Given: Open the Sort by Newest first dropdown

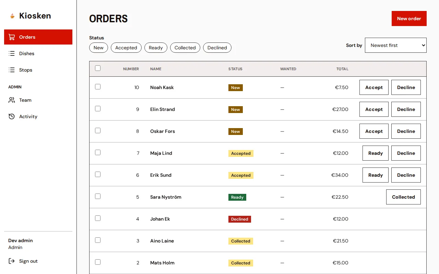Looking at the screenshot, I should click(x=396, y=45).
